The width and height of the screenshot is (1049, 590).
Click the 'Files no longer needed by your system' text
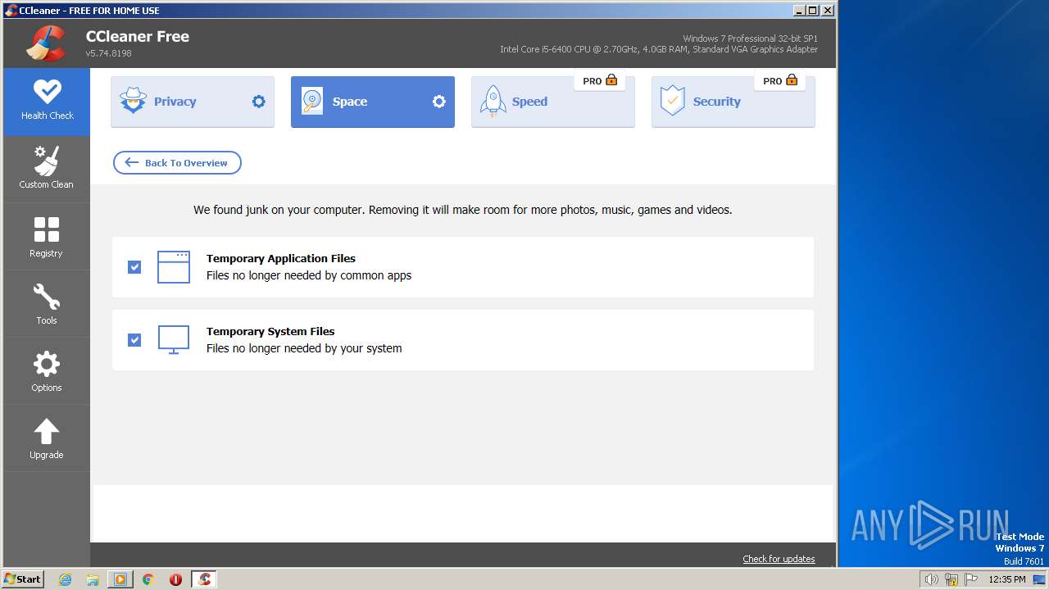304,348
